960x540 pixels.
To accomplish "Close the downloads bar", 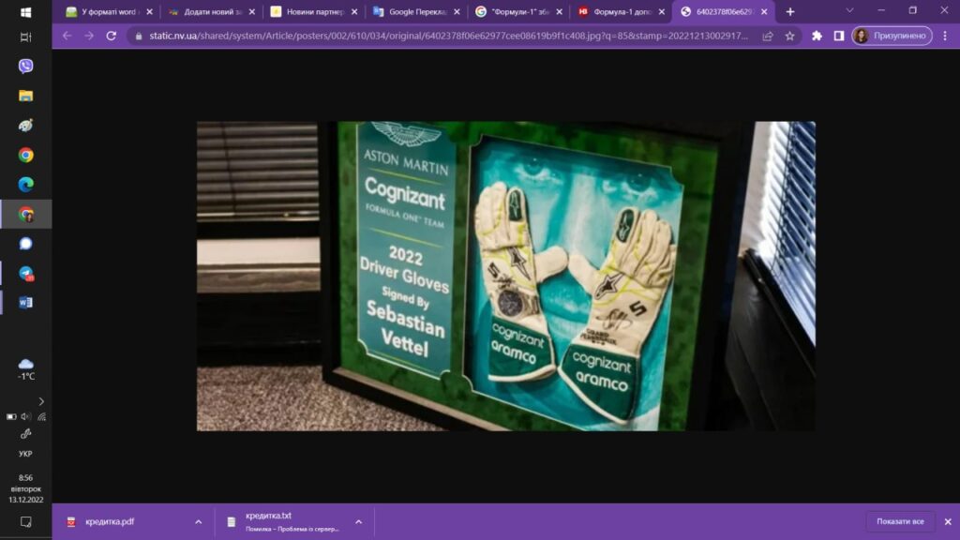I will tap(947, 522).
